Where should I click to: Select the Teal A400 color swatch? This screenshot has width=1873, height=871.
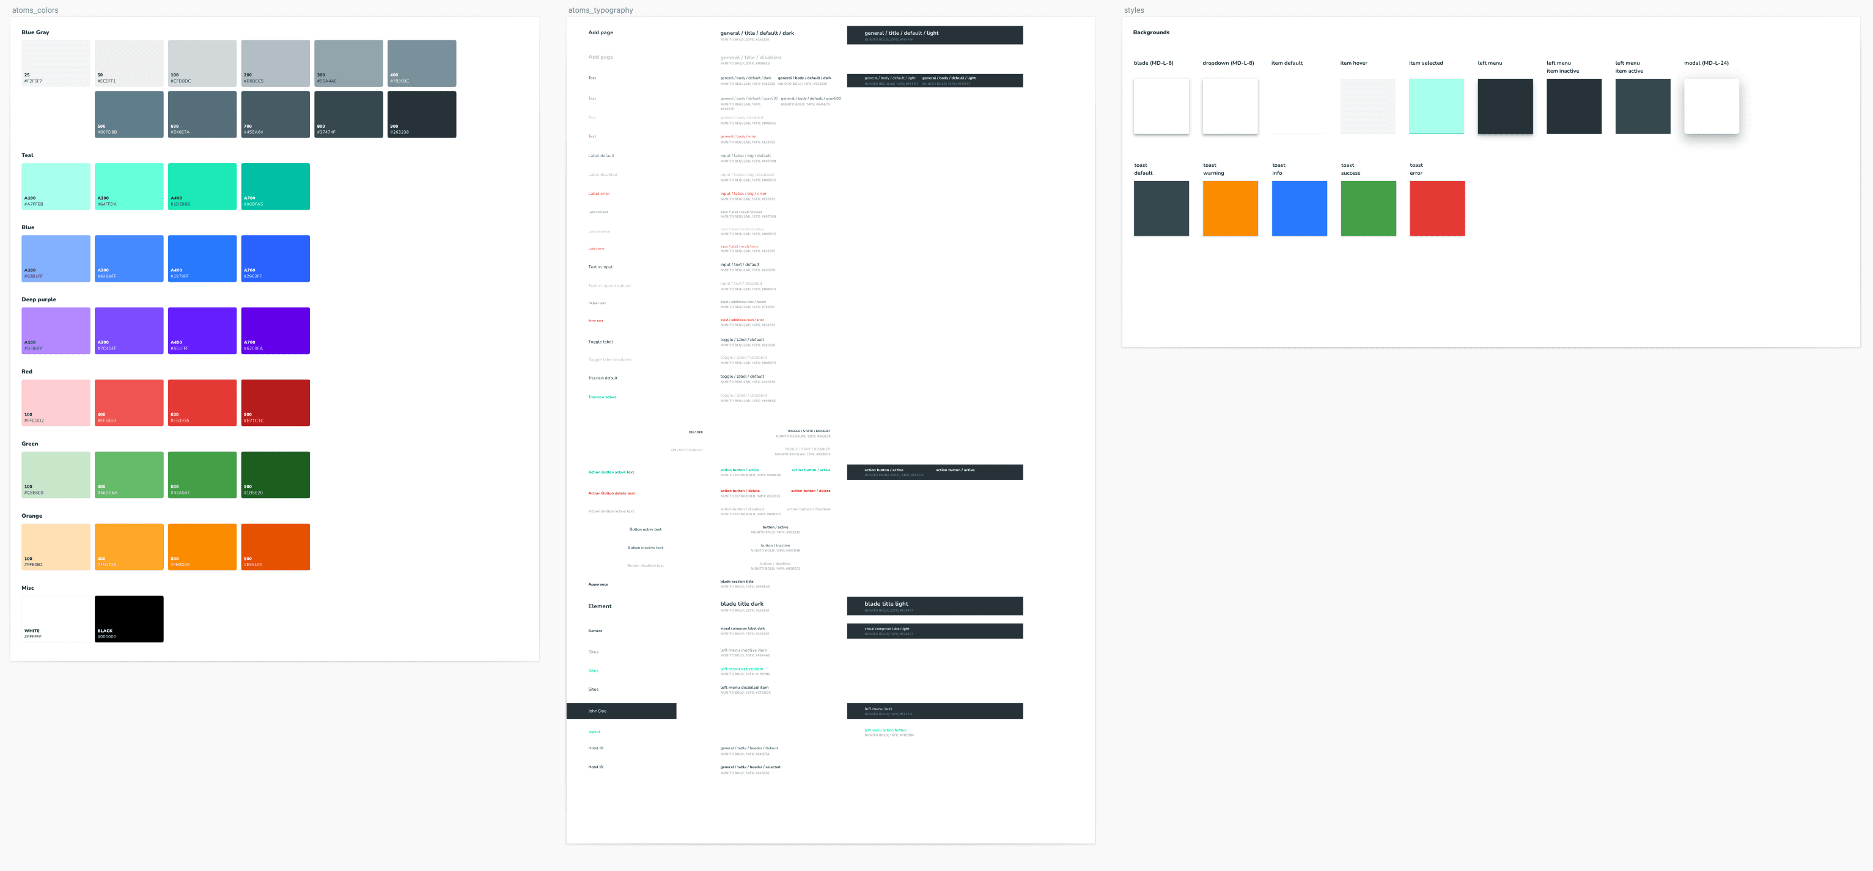[202, 186]
